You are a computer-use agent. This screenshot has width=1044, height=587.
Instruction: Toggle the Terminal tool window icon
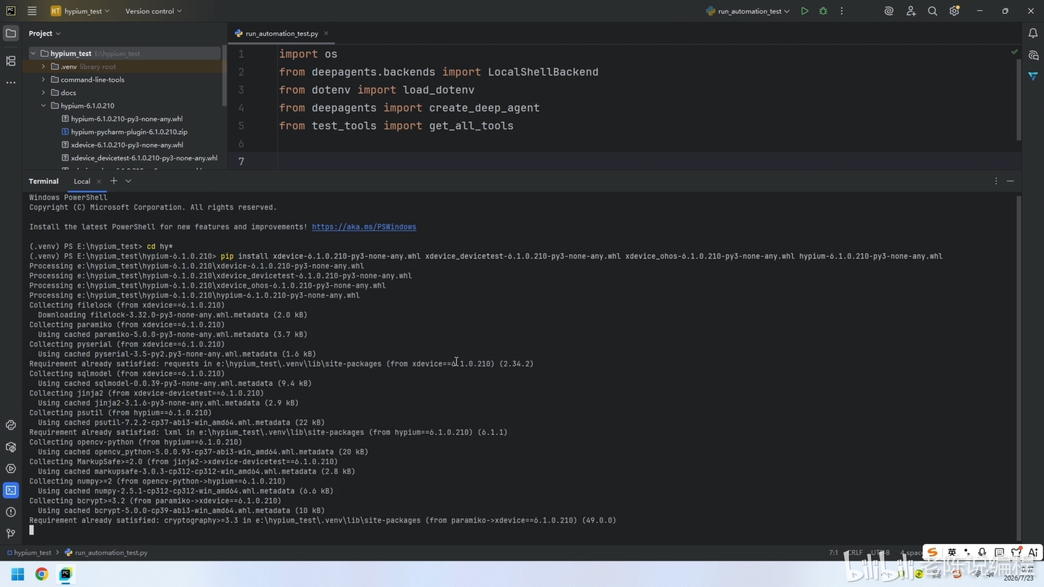click(x=11, y=490)
